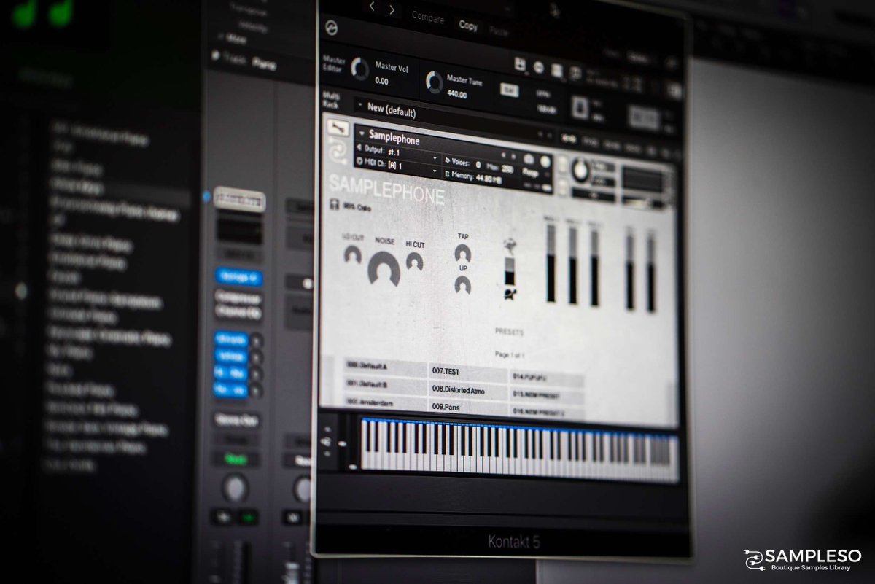Select the 002.Amsterdam preset

386,402
